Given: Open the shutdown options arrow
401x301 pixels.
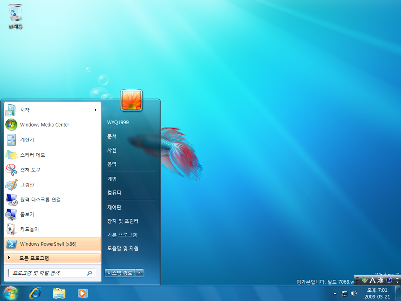Looking at the screenshot, I should point(140,273).
